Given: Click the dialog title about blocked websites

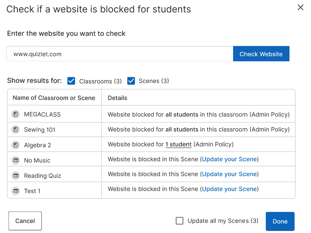Looking at the screenshot, I should click(x=99, y=9).
